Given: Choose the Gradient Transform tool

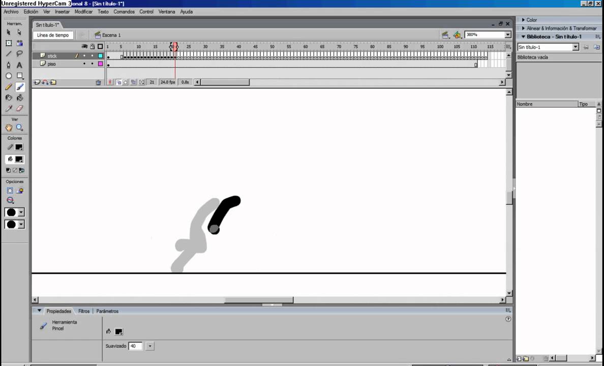Looking at the screenshot, I should [x=19, y=43].
